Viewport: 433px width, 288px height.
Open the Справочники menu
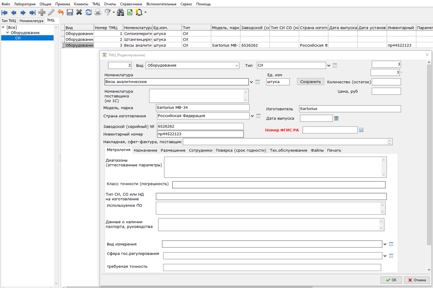click(x=131, y=4)
